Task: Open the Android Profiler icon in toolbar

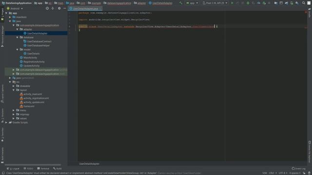Action: click(x=258, y=3)
